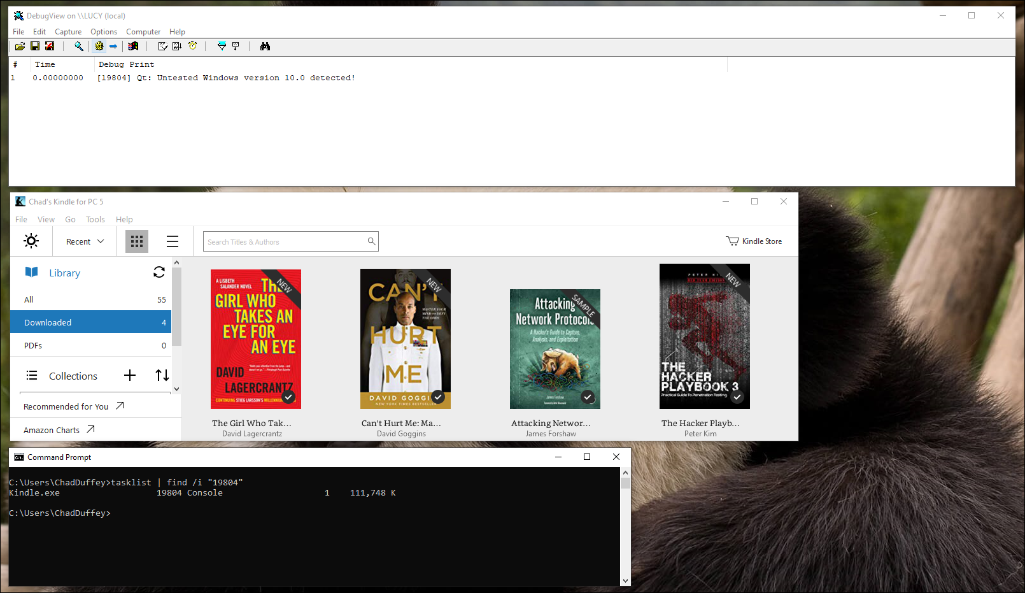Screen dimensions: 1025x593
Task: Open DebugView File menu
Action: (x=18, y=32)
